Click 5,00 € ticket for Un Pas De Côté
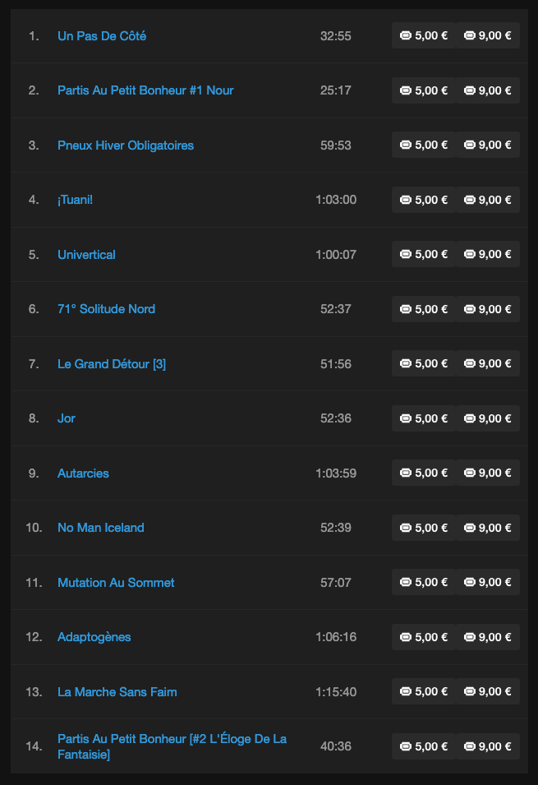The image size is (538, 785). point(423,35)
